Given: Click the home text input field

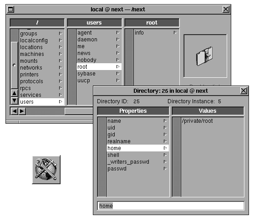Looking at the screenshot, I should pos(171,206).
